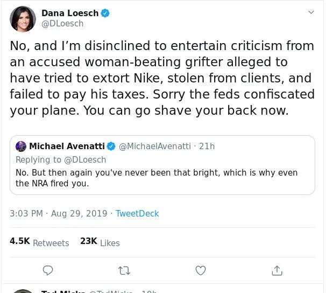The height and width of the screenshot is (293, 326).
Task: Open the Michael Avenatti display name
Action: (67, 146)
